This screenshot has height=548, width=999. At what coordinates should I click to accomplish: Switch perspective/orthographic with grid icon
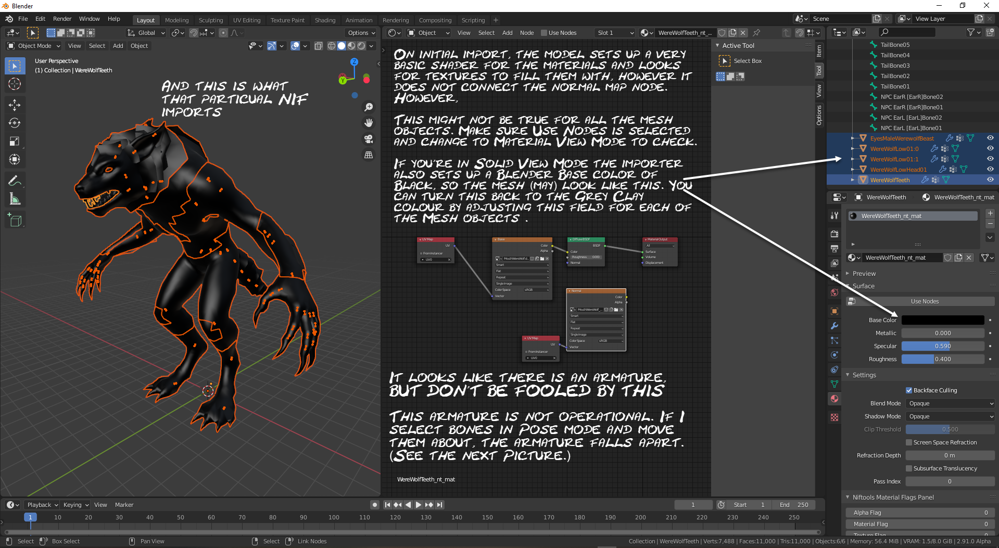coord(369,155)
